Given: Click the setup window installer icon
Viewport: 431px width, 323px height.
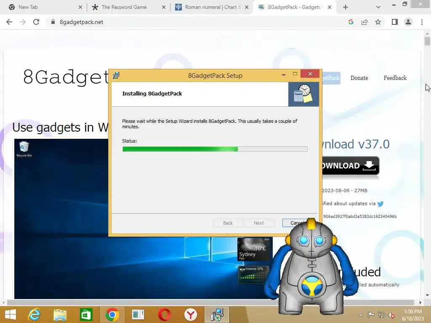Looking at the screenshot, I should pos(116,75).
